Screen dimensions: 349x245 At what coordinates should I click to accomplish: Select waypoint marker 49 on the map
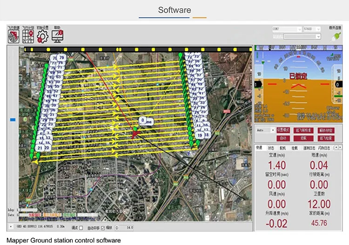(200, 84)
